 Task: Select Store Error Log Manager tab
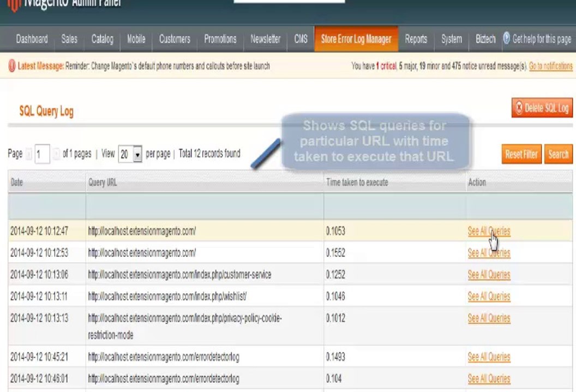pyautogui.click(x=356, y=39)
